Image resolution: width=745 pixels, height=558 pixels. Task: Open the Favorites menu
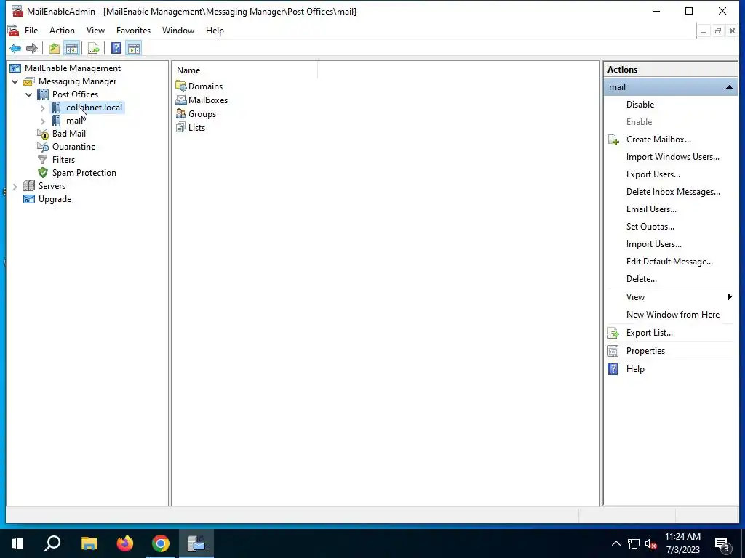(x=134, y=31)
